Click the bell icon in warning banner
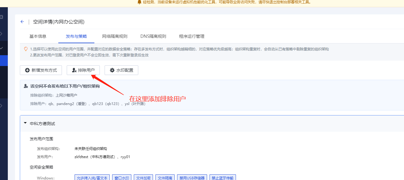The width and height of the screenshot is (404, 180). [x=139, y=2]
